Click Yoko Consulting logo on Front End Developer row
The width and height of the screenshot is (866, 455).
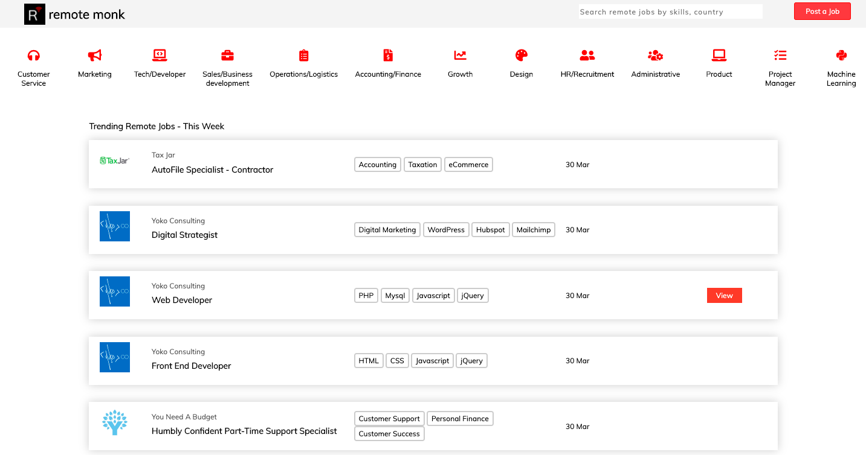pyautogui.click(x=115, y=357)
